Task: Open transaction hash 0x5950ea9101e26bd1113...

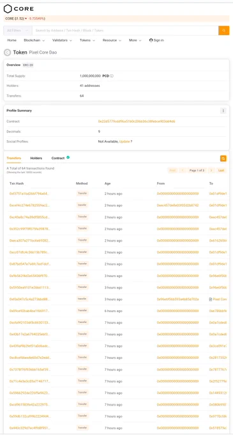Action: click(x=29, y=287)
